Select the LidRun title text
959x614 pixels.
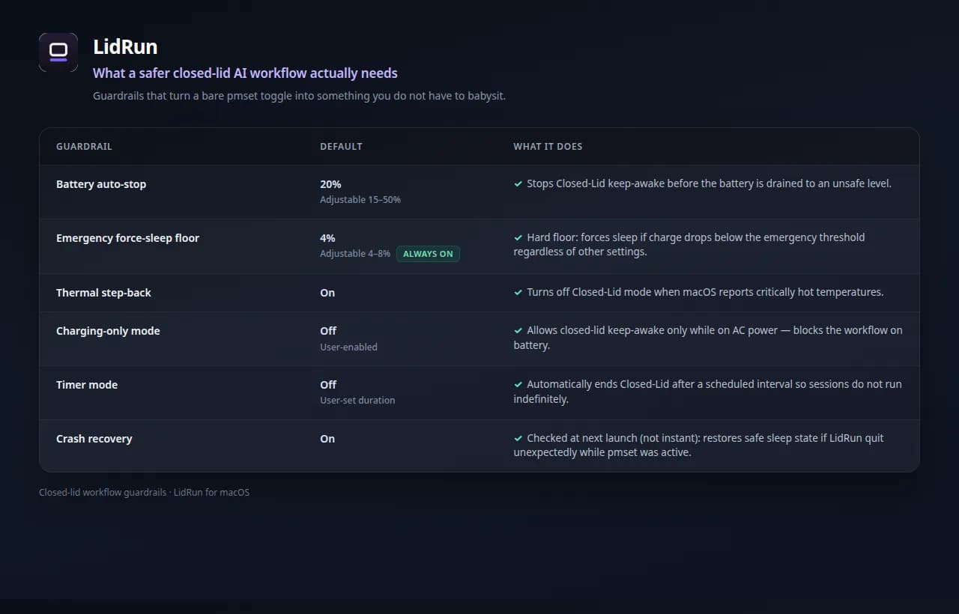tap(125, 47)
